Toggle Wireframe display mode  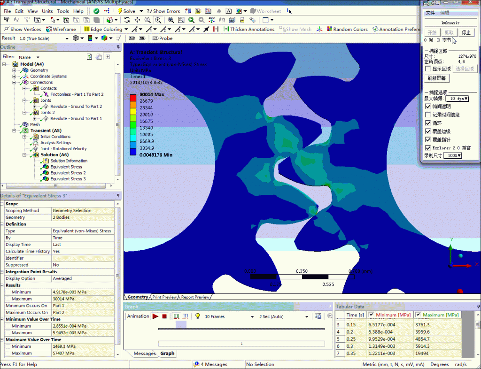click(x=61, y=29)
